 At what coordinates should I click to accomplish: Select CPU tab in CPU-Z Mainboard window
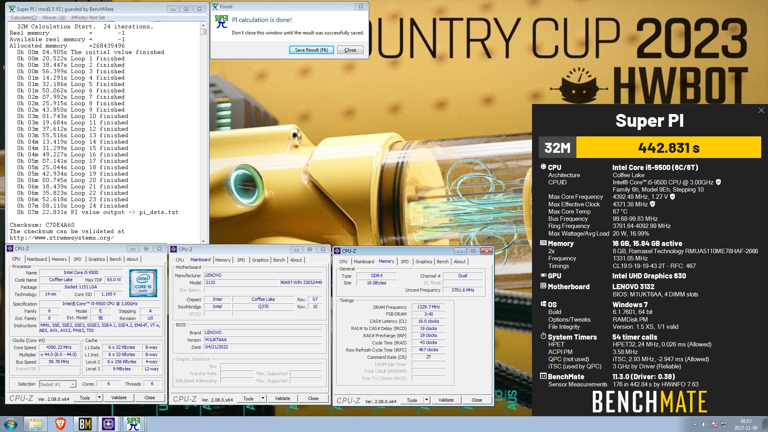pos(180,260)
